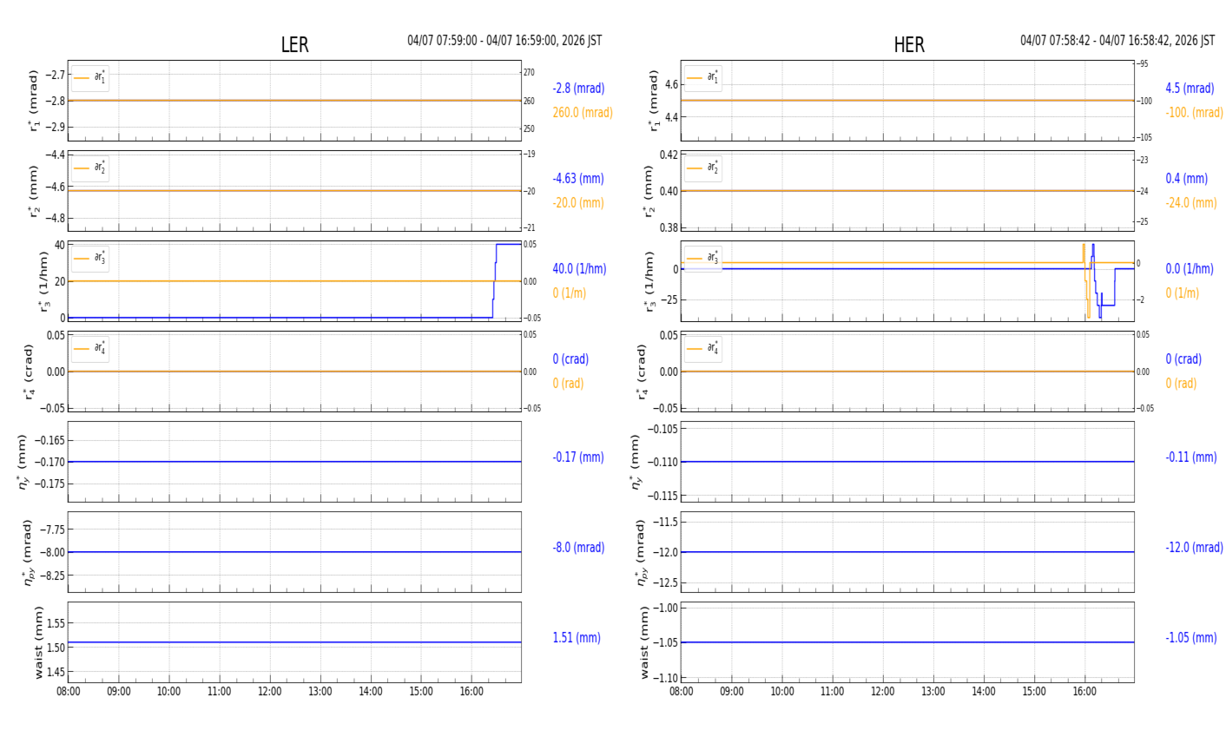Click the 10:00 tick under LER plots

[169, 692]
